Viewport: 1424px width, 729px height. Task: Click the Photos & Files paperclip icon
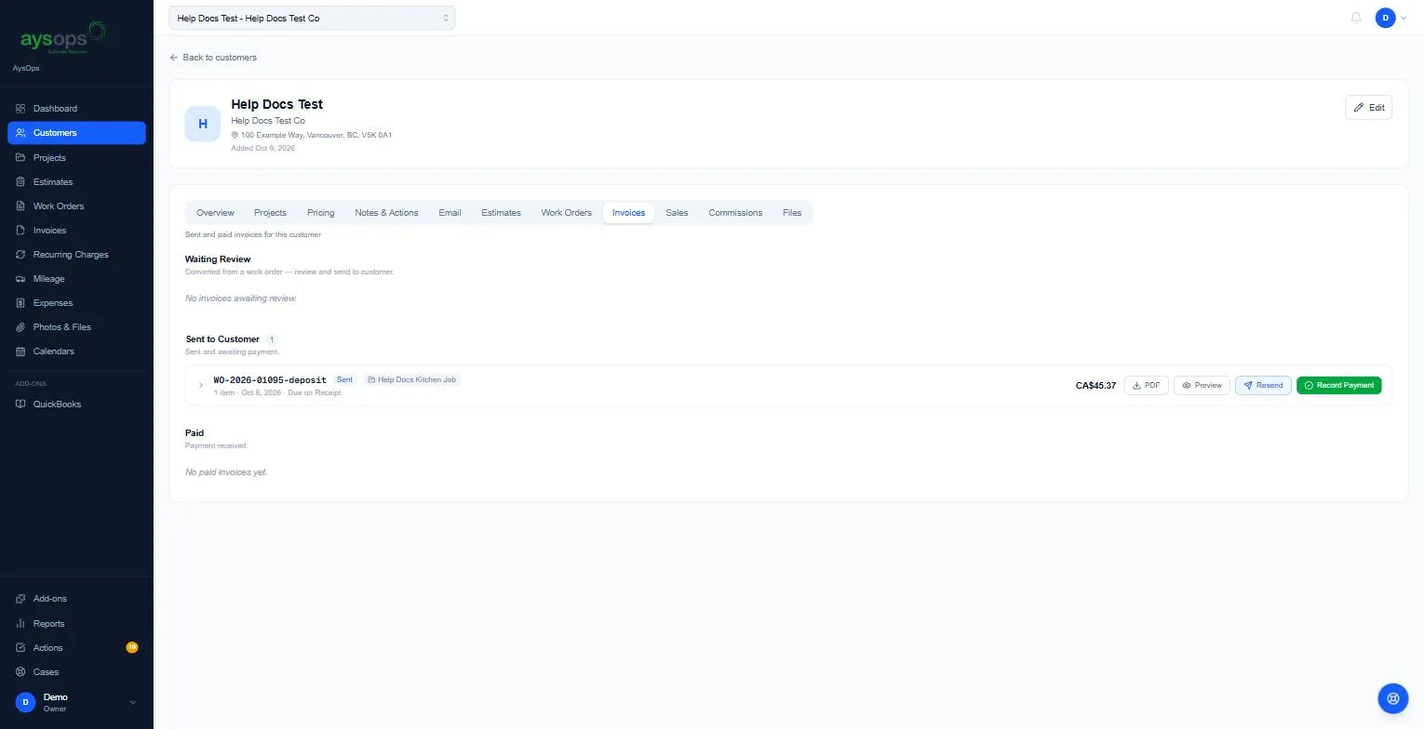pos(20,327)
